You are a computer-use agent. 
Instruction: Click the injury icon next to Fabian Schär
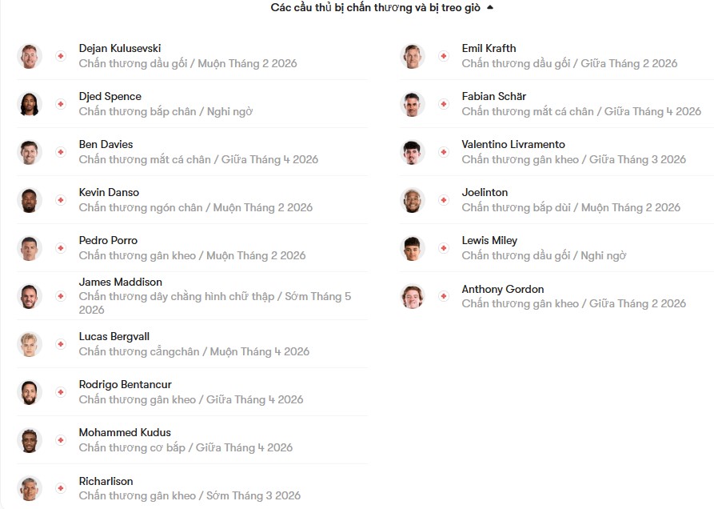click(444, 104)
